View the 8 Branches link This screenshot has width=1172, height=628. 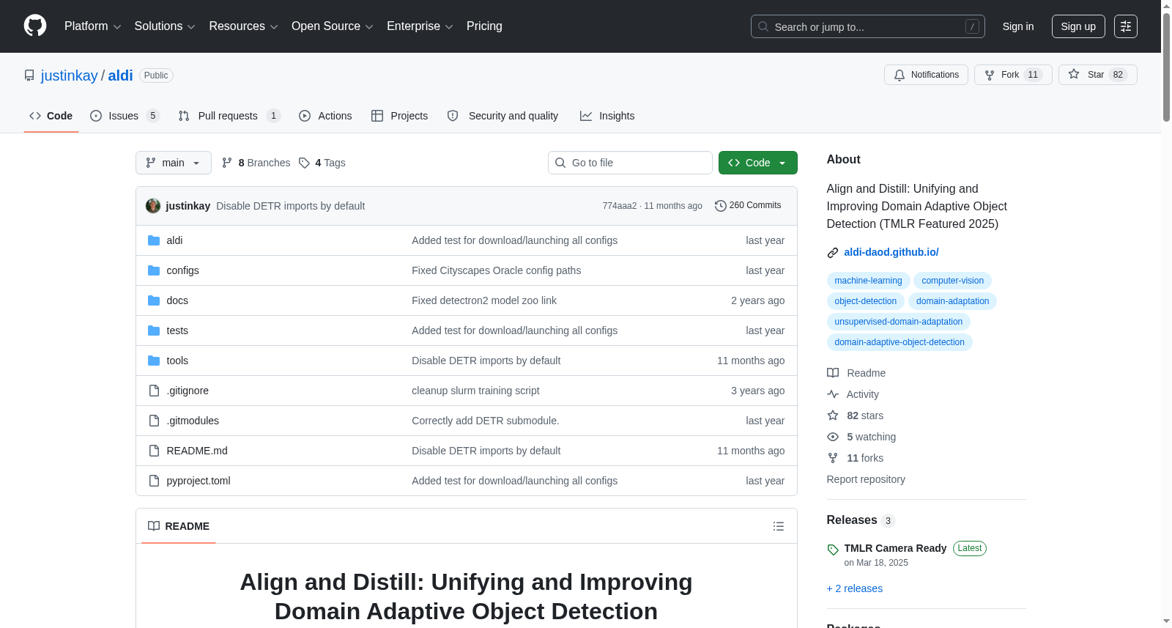pyautogui.click(x=256, y=163)
